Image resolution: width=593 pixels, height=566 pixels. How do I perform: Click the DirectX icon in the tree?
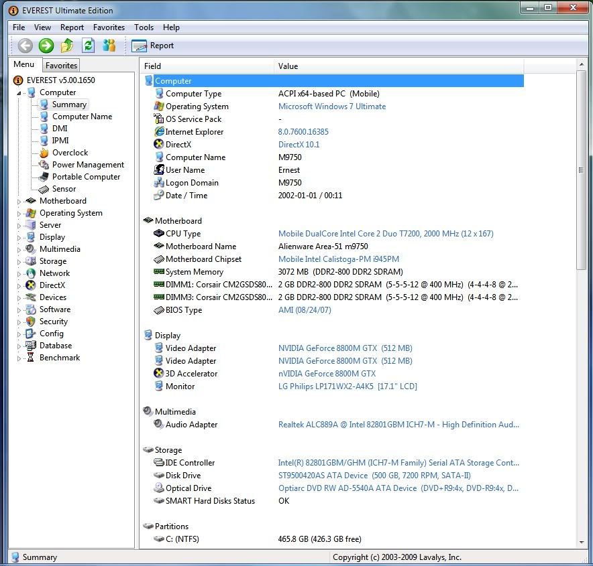coord(31,285)
